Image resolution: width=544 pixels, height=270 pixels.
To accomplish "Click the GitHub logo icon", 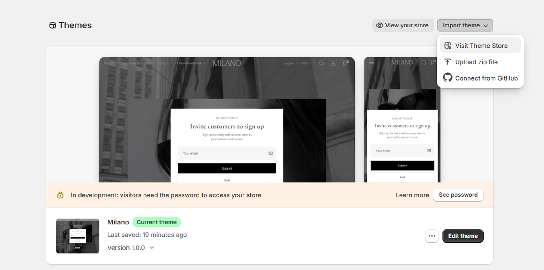I will pos(448,78).
